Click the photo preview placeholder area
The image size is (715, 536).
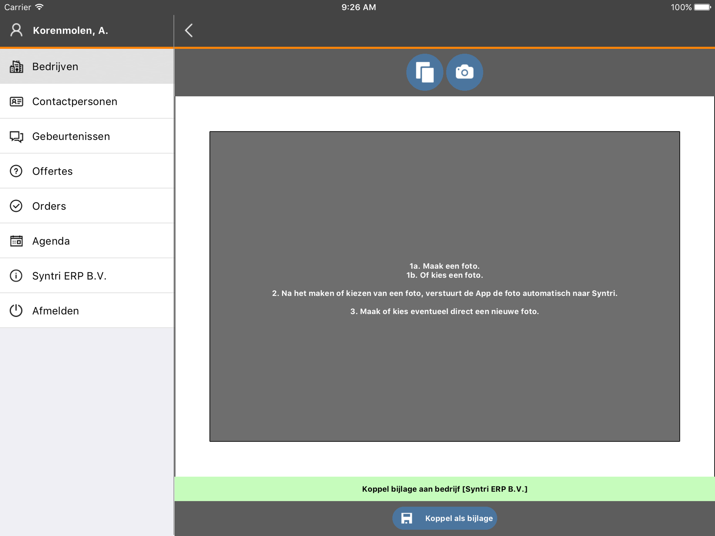pos(444,286)
